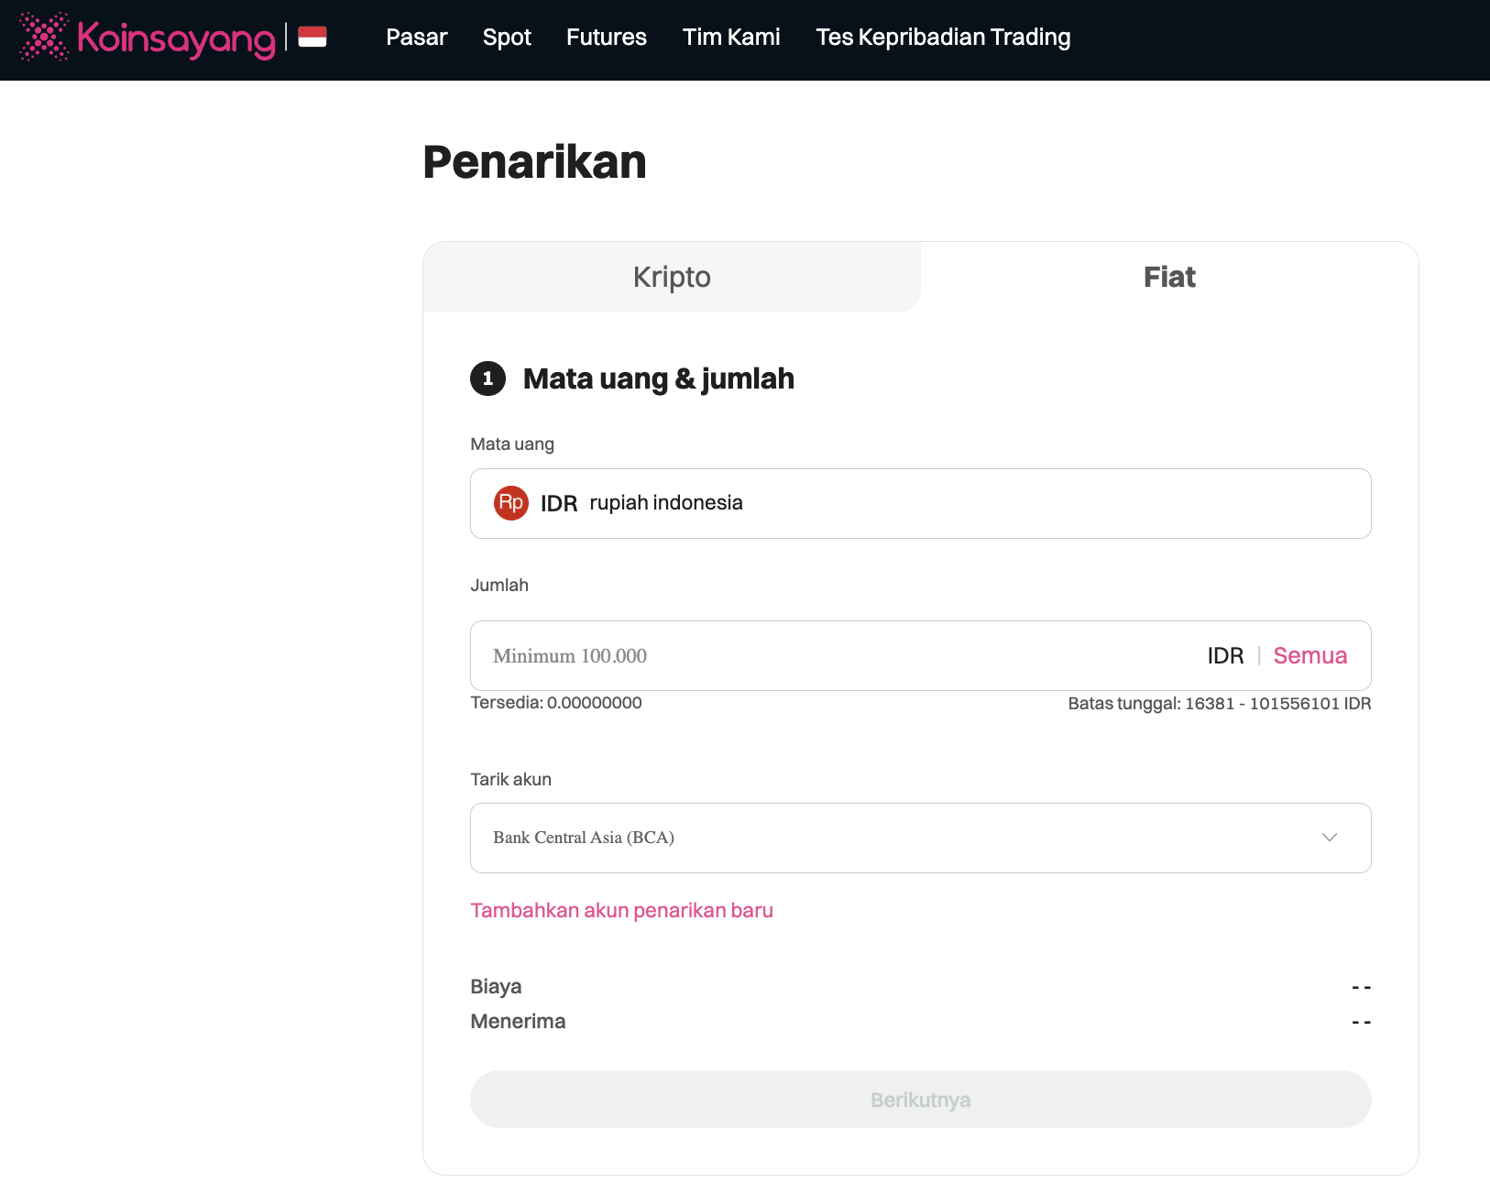Go to the Spot trading page
The width and height of the screenshot is (1490, 1195).
coord(507,38)
